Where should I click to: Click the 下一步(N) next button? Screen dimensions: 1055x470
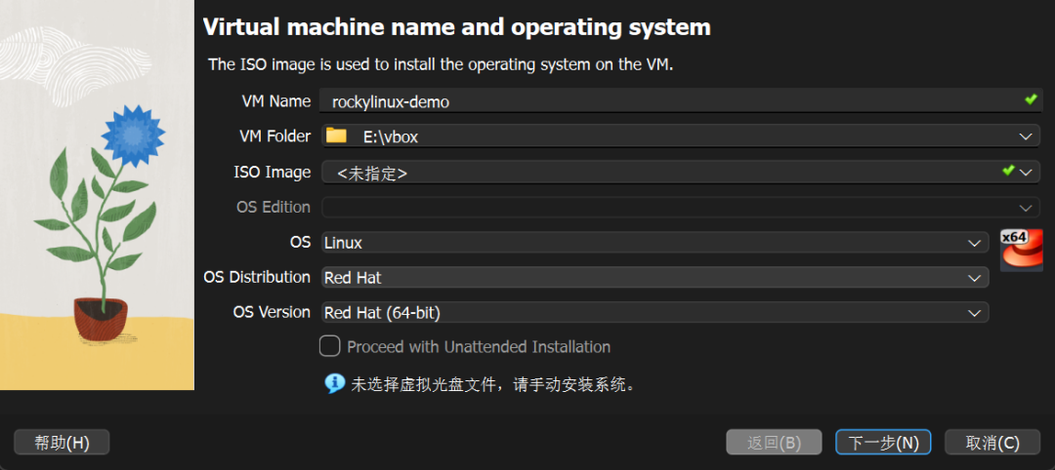click(883, 443)
